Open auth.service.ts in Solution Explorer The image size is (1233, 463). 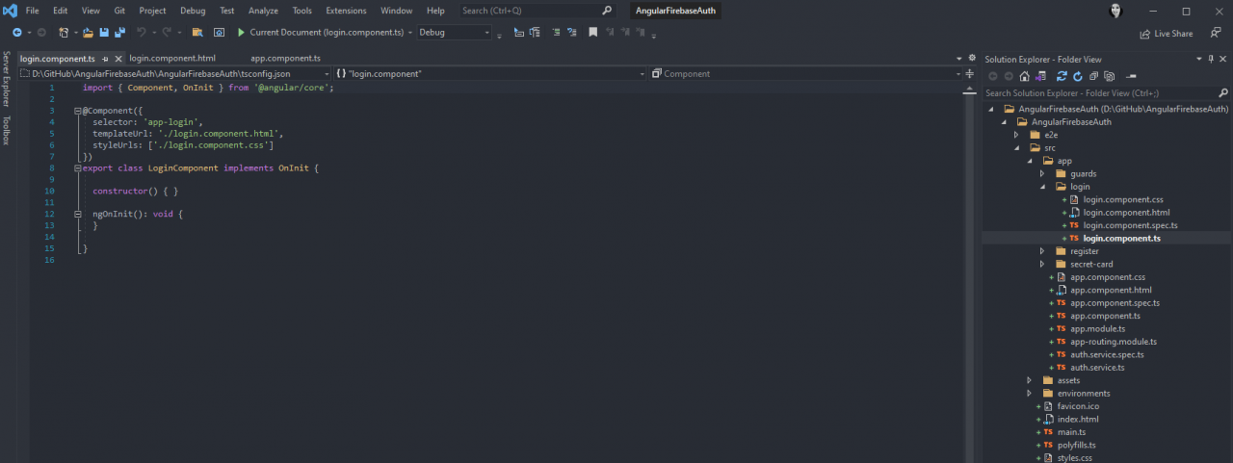click(x=1097, y=368)
